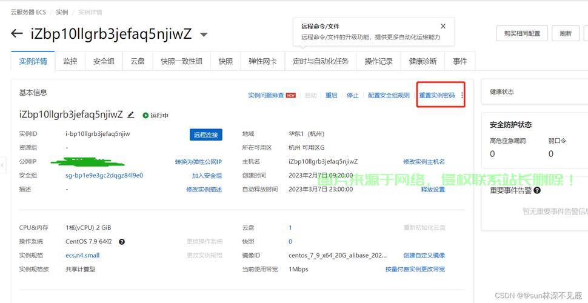Click 修改实例描述 link

(x=204, y=190)
